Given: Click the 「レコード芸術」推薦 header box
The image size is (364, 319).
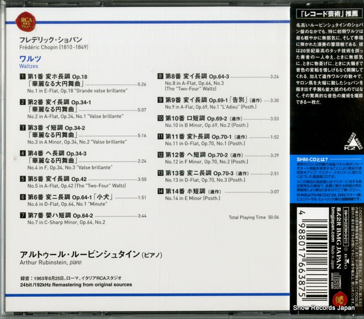Looking at the screenshot, I should [x=329, y=14].
